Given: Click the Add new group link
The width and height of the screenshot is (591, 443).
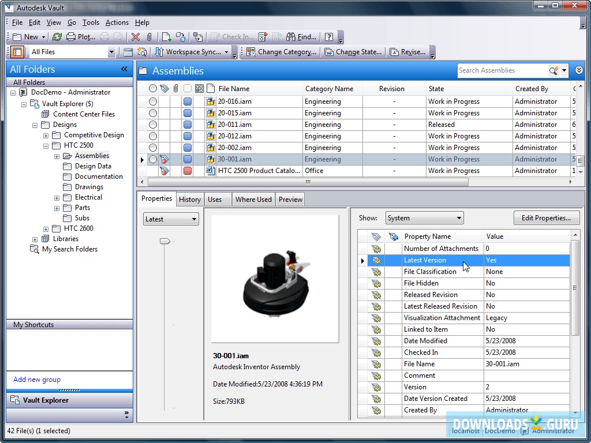Looking at the screenshot, I should coord(36,380).
